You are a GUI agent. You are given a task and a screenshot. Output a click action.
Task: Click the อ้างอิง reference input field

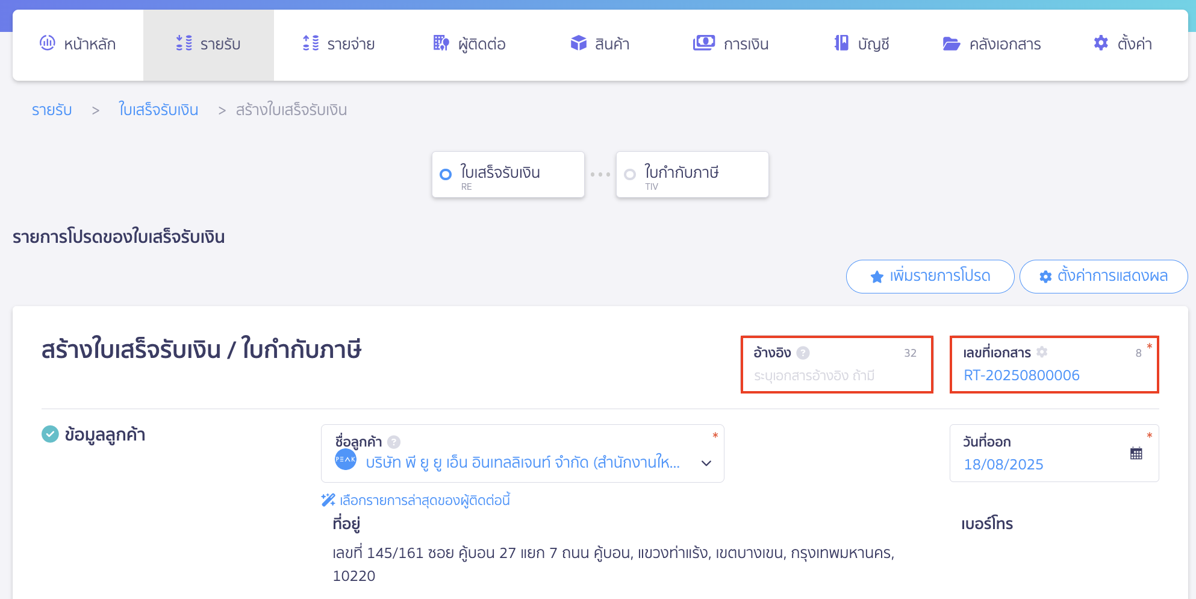(x=836, y=376)
